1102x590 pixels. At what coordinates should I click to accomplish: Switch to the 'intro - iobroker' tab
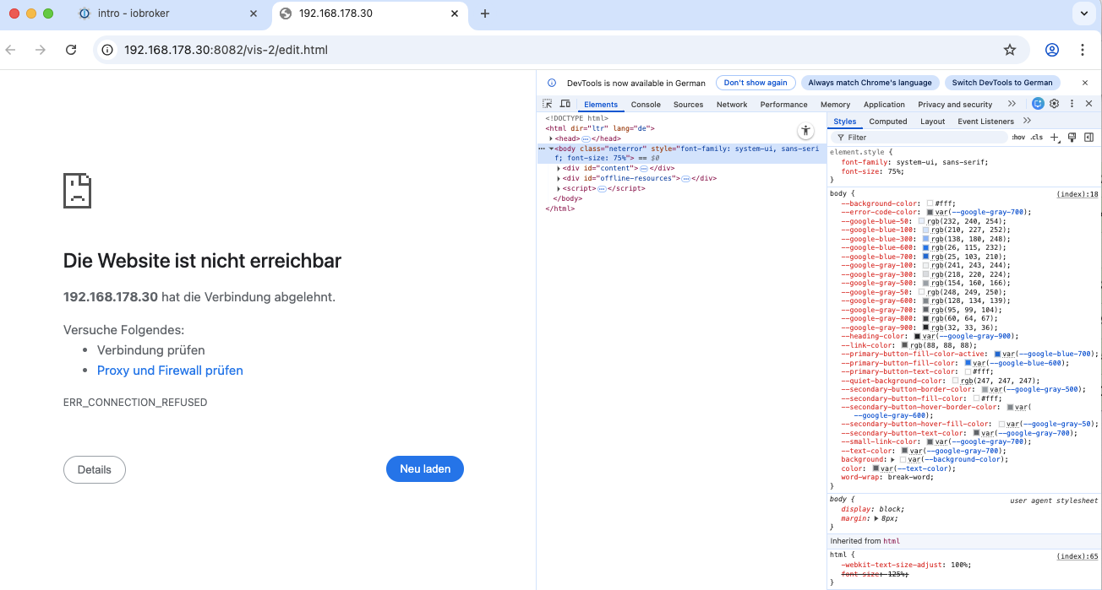167,14
